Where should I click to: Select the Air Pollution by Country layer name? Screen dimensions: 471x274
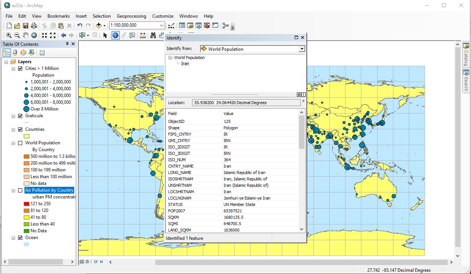point(49,190)
